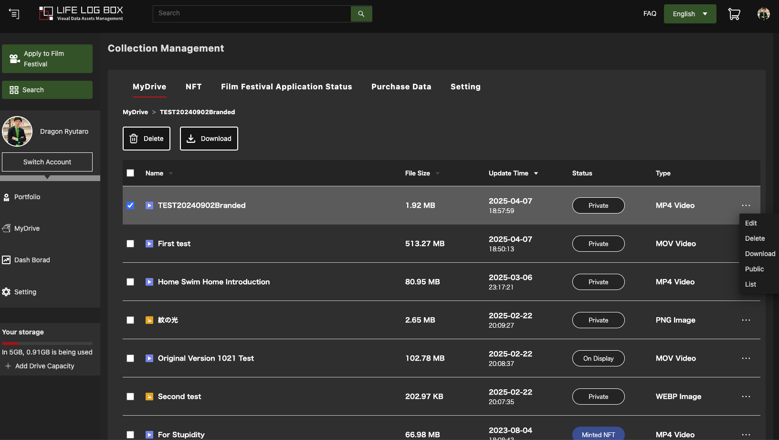Screen dimensions: 779x440
Task: Open the three-dot menu for Second test
Action: click(x=746, y=397)
